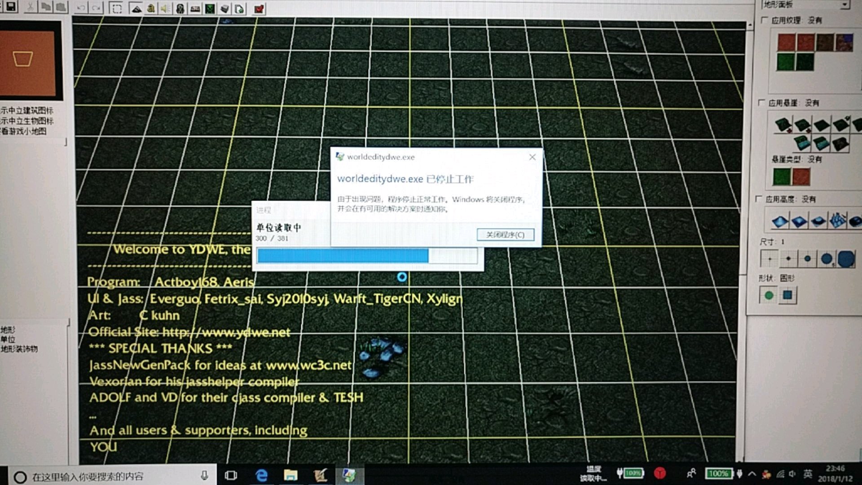
Task: Click the Paste icon in the toolbar
Action: point(61,7)
